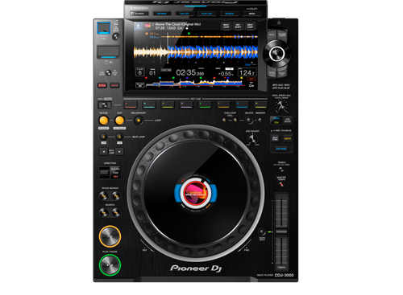Click the beat jump right arrow
Image resolution: width=403 pixels, height=295 pixels.
tap(120, 152)
